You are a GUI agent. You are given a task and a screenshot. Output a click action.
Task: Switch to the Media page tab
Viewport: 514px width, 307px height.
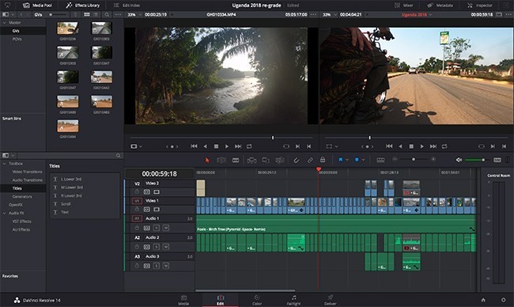pyautogui.click(x=183, y=300)
